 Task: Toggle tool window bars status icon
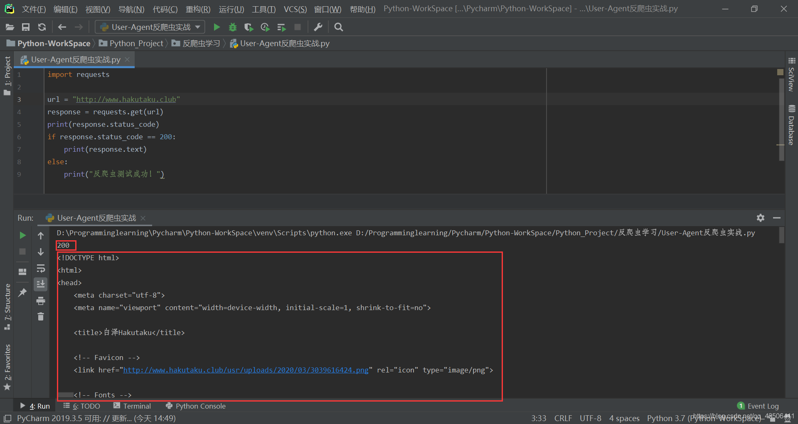(x=7, y=418)
